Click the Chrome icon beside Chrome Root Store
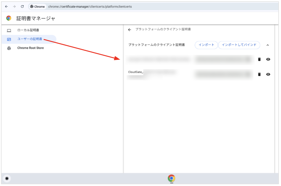The height and width of the screenshot is (186, 281). point(9,48)
